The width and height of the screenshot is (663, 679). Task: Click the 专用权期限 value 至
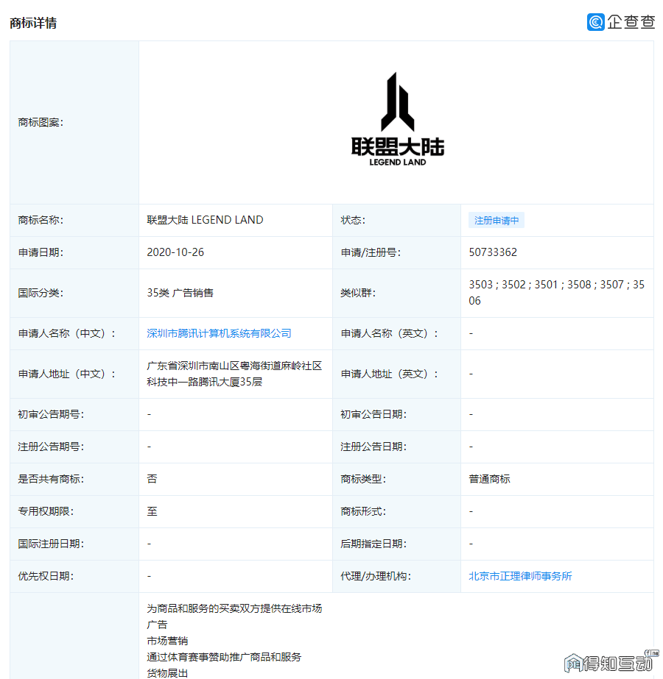(152, 511)
